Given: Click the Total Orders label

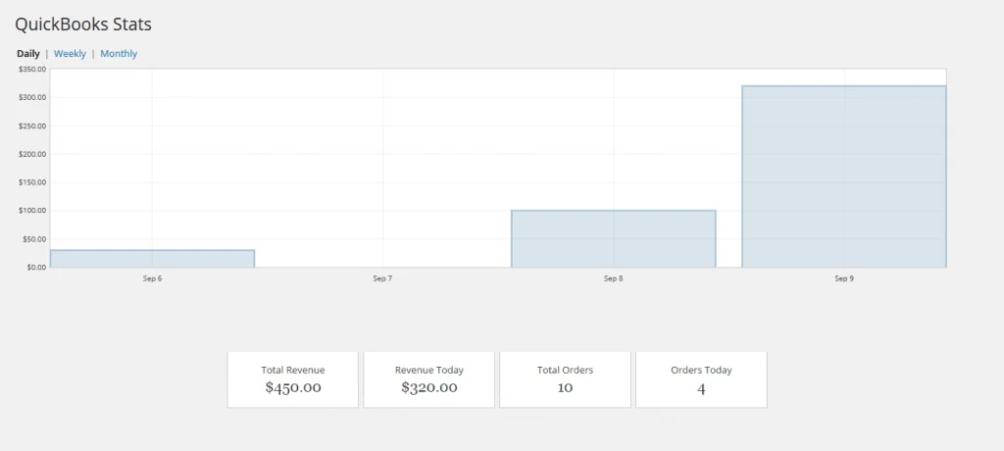Looking at the screenshot, I should (565, 371).
